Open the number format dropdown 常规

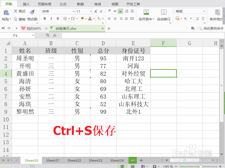click(204, 11)
